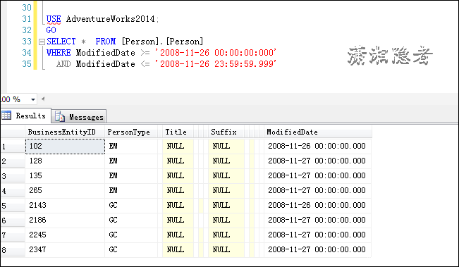Click the ModifiedDate column header
Screen dimensions: 459x267
[317, 132]
